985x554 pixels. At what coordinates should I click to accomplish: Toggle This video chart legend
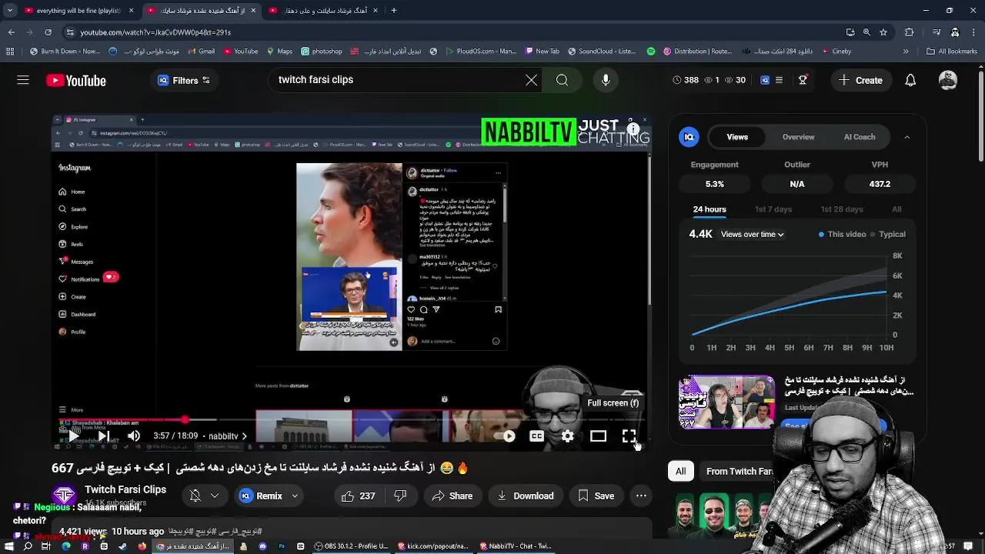pyautogui.click(x=843, y=234)
